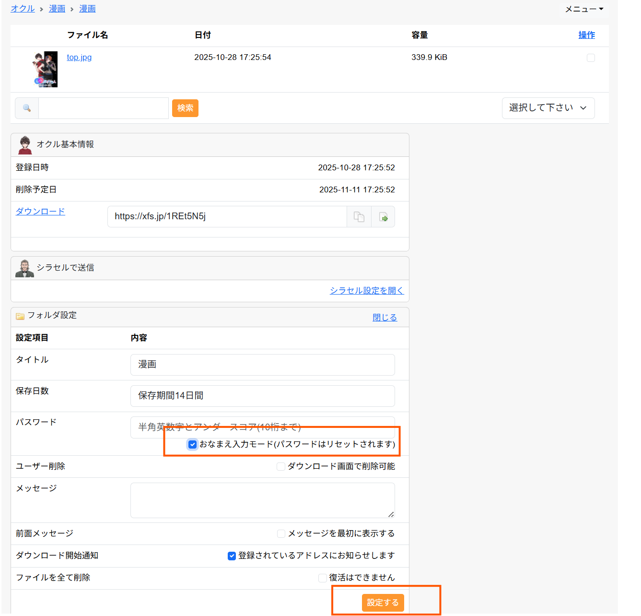Go to オクル breadcrumb link
641x616 pixels.
click(x=23, y=9)
